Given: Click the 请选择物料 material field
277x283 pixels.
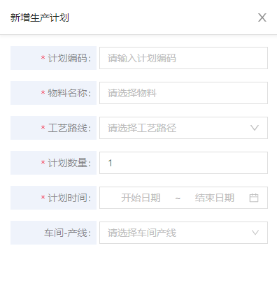Looking at the screenshot, I should click(183, 93).
